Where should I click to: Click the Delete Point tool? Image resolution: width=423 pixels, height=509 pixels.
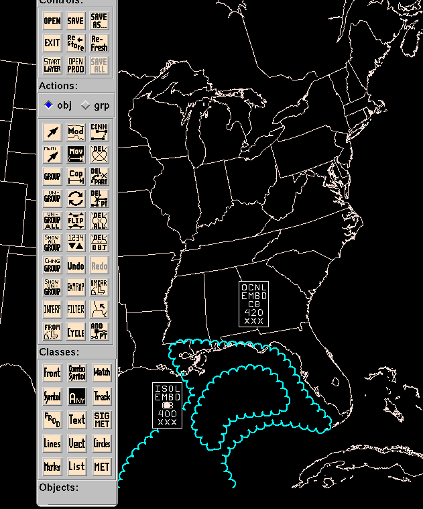pos(99,198)
